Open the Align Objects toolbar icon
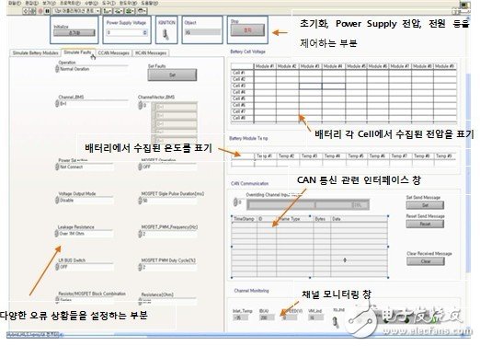This screenshot has width=480, height=346. tap(108, 11)
